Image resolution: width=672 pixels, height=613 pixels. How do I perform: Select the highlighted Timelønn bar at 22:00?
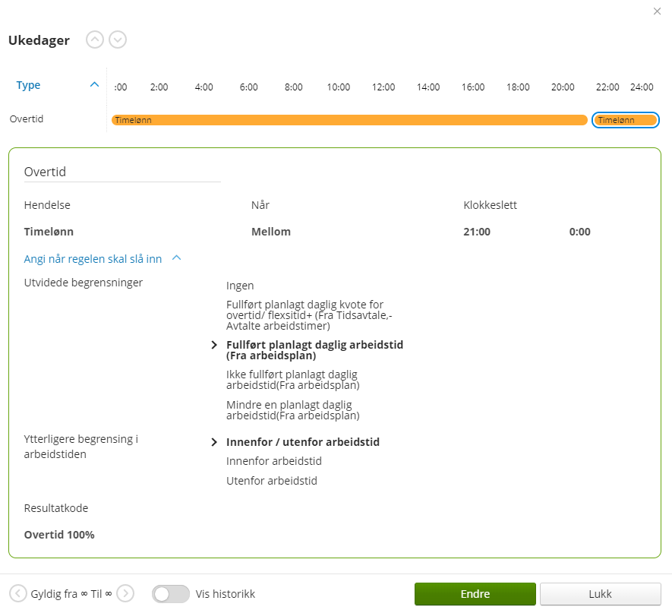(625, 120)
